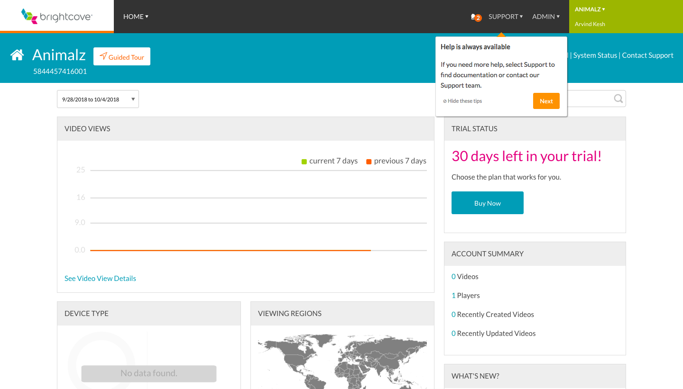The width and height of the screenshot is (683, 389).
Task: Open Contact Support link
Action: [x=647, y=55]
